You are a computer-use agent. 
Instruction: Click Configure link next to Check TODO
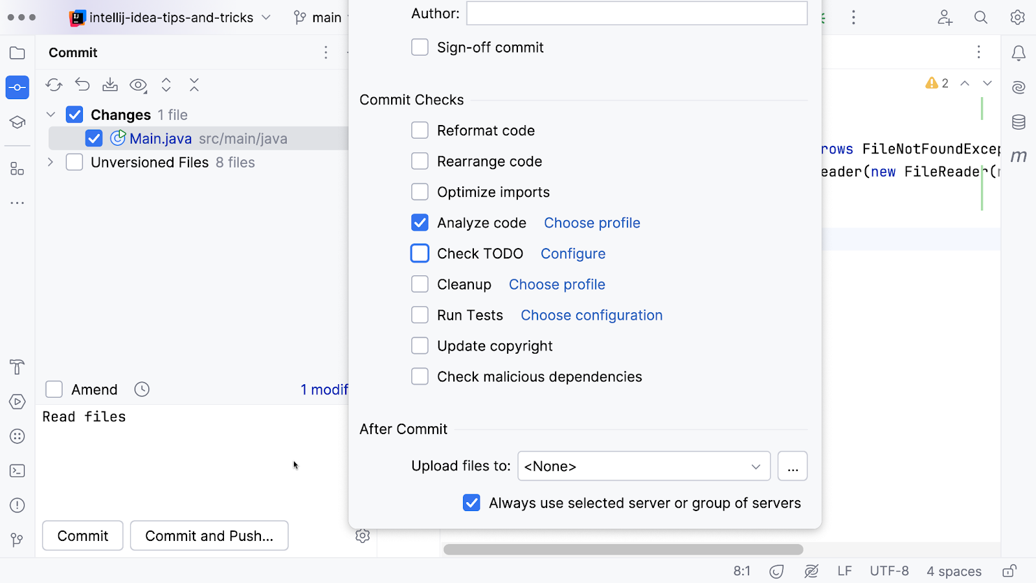click(x=573, y=254)
